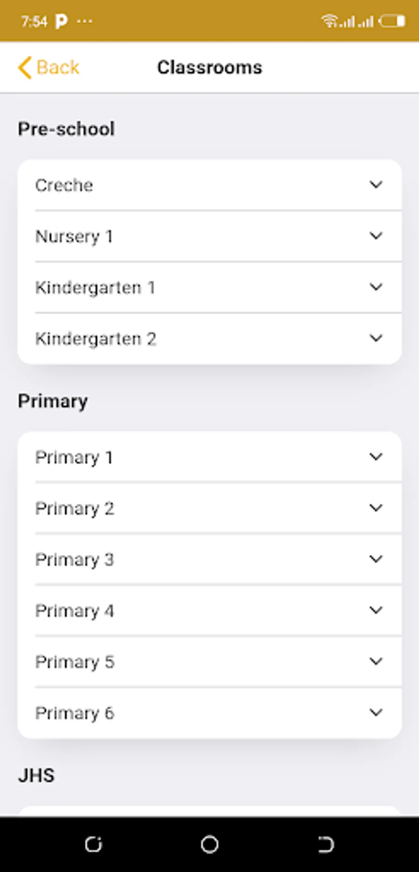Show Primary 3 details via chevron
Image resolution: width=419 pixels, height=872 pixels.
point(376,559)
